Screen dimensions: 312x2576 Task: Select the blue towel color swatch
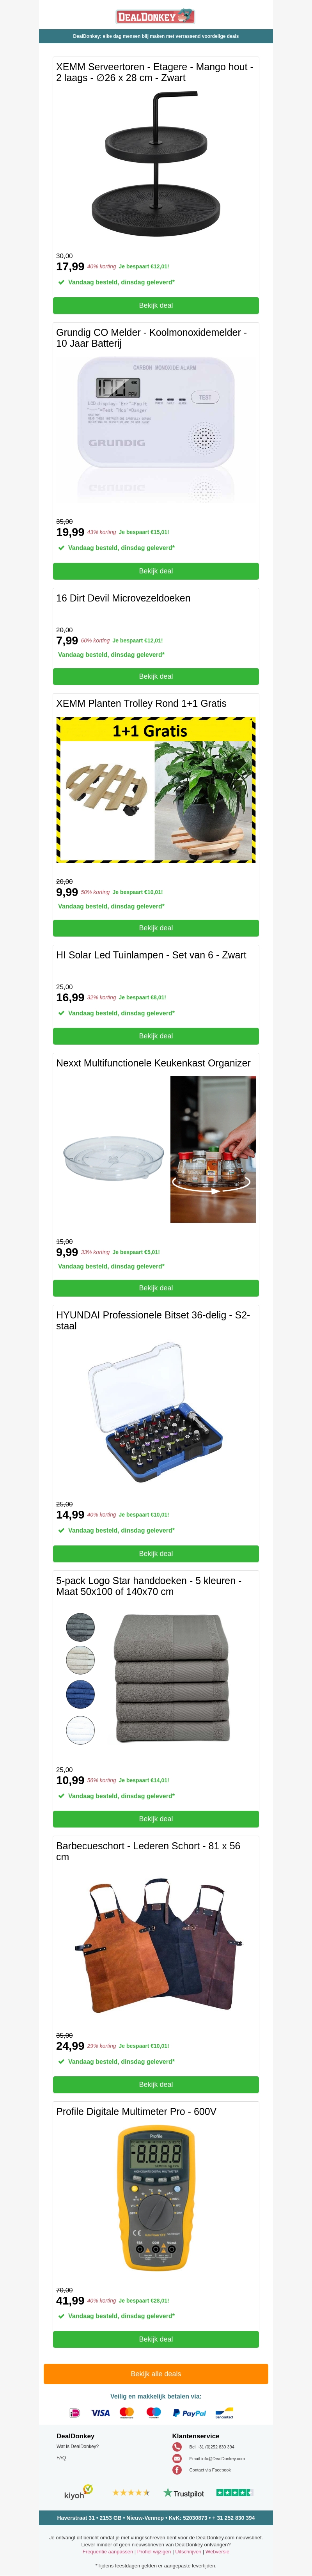click(80, 1693)
